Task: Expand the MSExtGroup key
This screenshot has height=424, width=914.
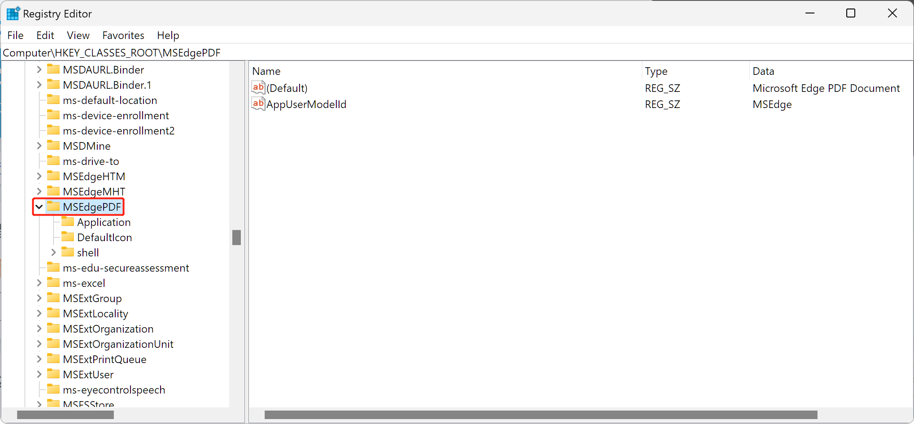Action: [x=39, y=298]
